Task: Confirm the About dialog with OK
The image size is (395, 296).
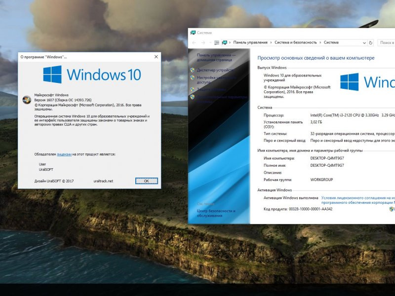Action: coord(146,181)
